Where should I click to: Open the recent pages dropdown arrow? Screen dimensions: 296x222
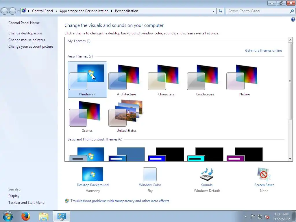point(18,11)
